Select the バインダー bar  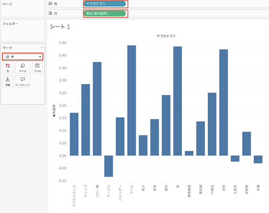coord(120,136)
